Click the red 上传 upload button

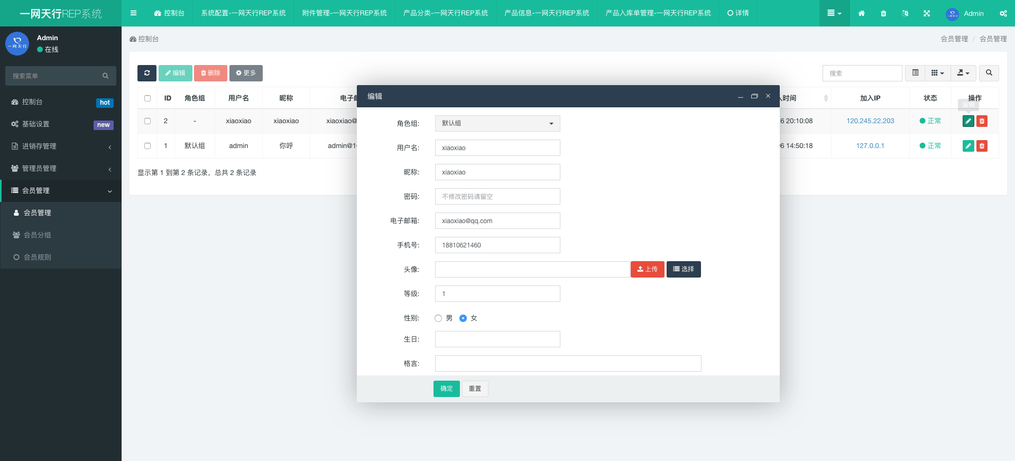647,269
